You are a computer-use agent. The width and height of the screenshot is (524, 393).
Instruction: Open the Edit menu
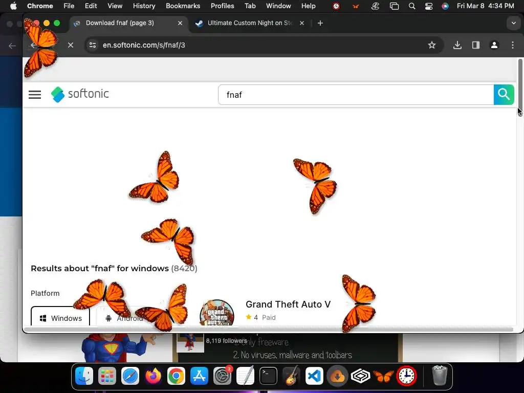coord(91,6)
